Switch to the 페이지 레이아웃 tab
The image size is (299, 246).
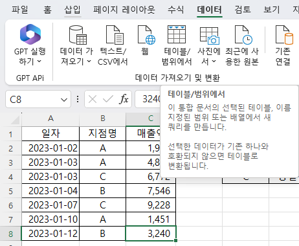pyautogui.click(x=124, y=10)
